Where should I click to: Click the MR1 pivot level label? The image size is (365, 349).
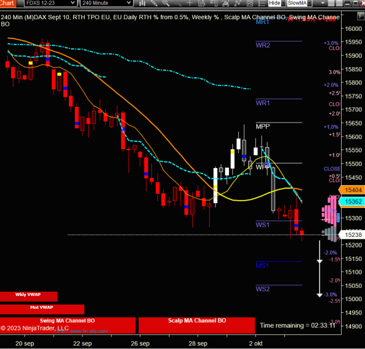(262, 22)
